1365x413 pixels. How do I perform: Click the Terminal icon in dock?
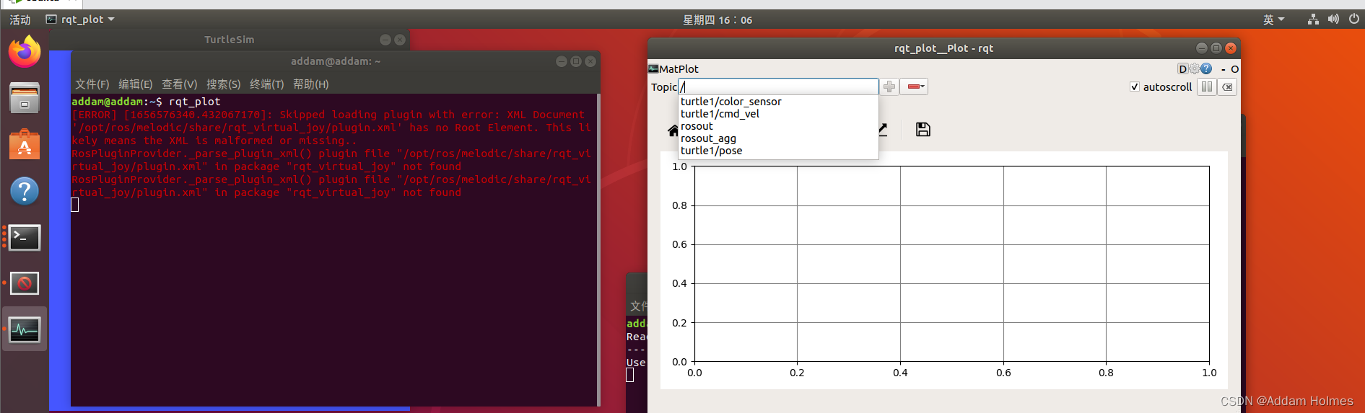25,237
